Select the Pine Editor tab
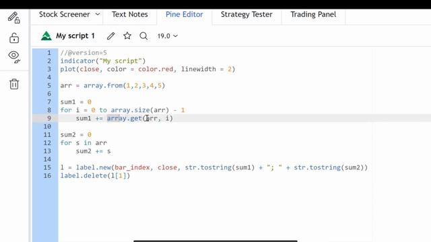Screen dimensions: 431x242 [184, 14]
